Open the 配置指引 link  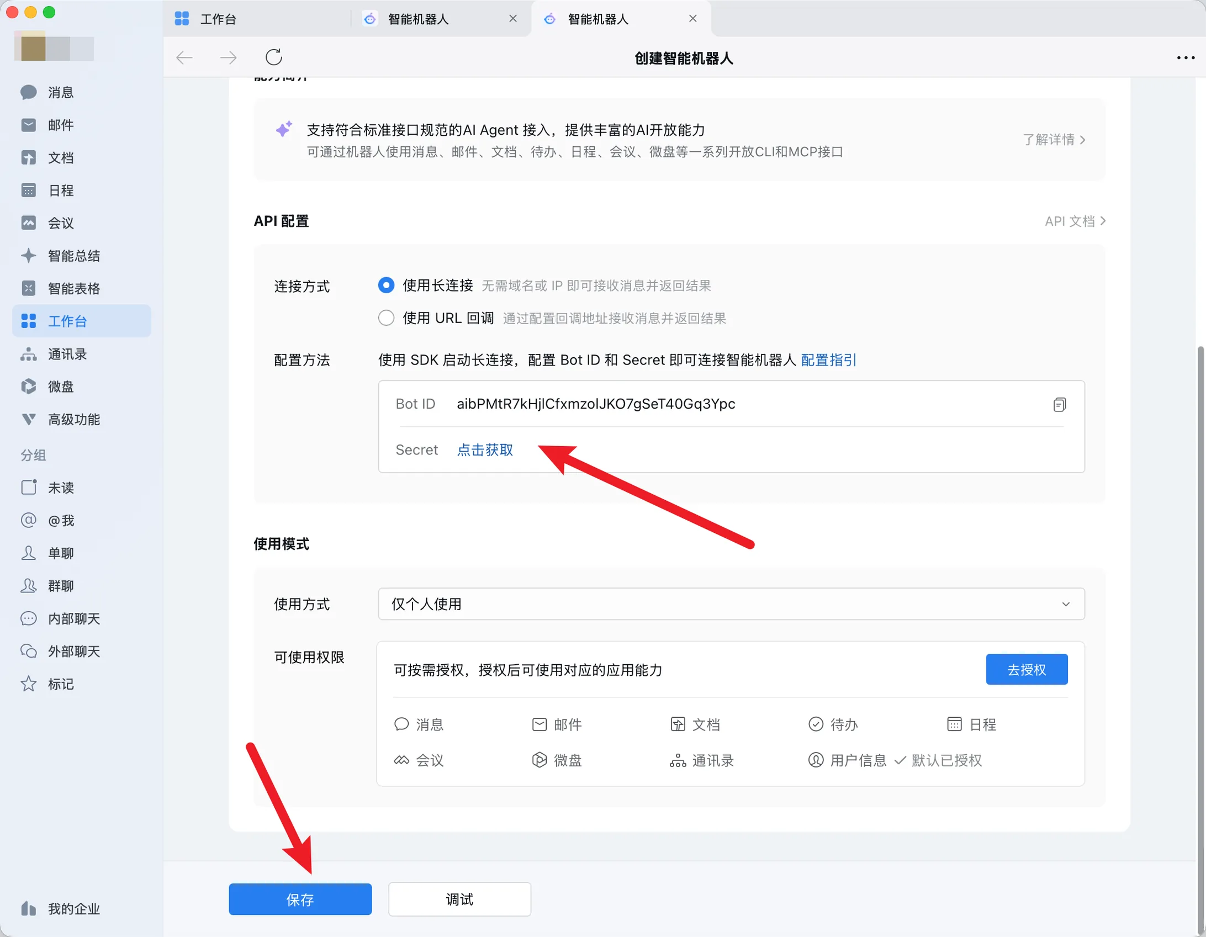click(x=828, y=360)
